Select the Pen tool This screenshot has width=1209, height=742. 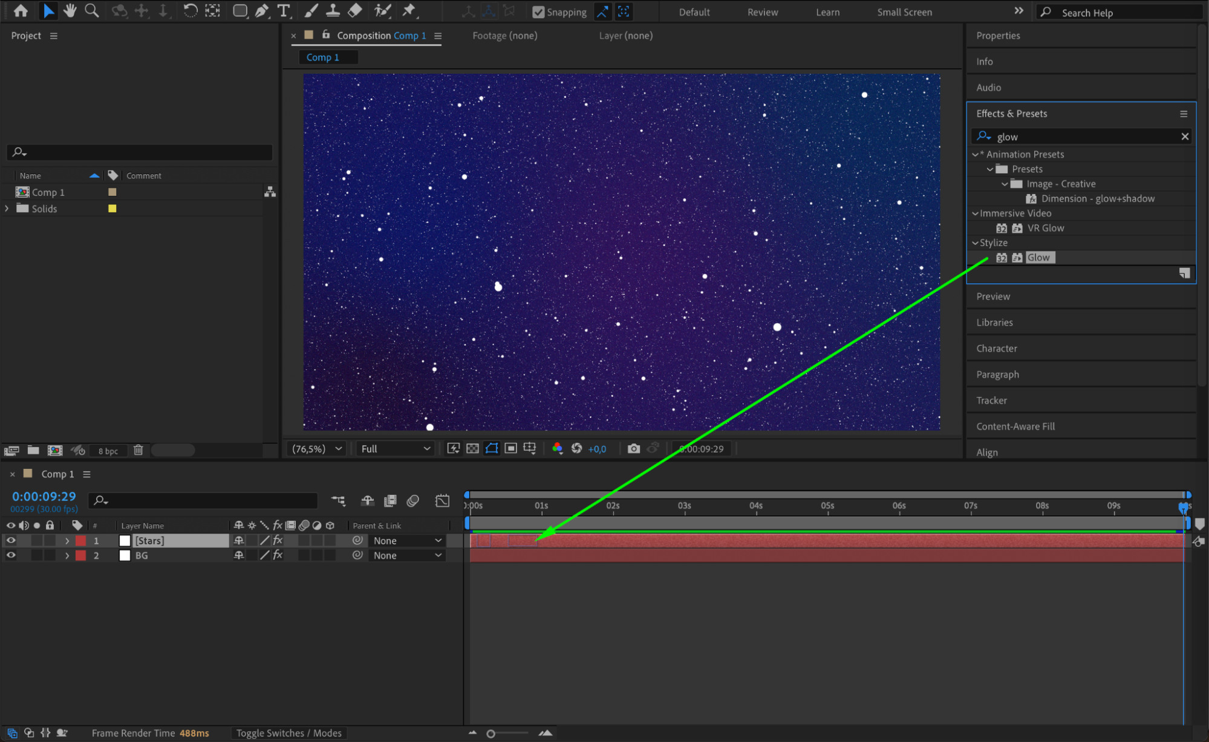[x=261, y=10]
